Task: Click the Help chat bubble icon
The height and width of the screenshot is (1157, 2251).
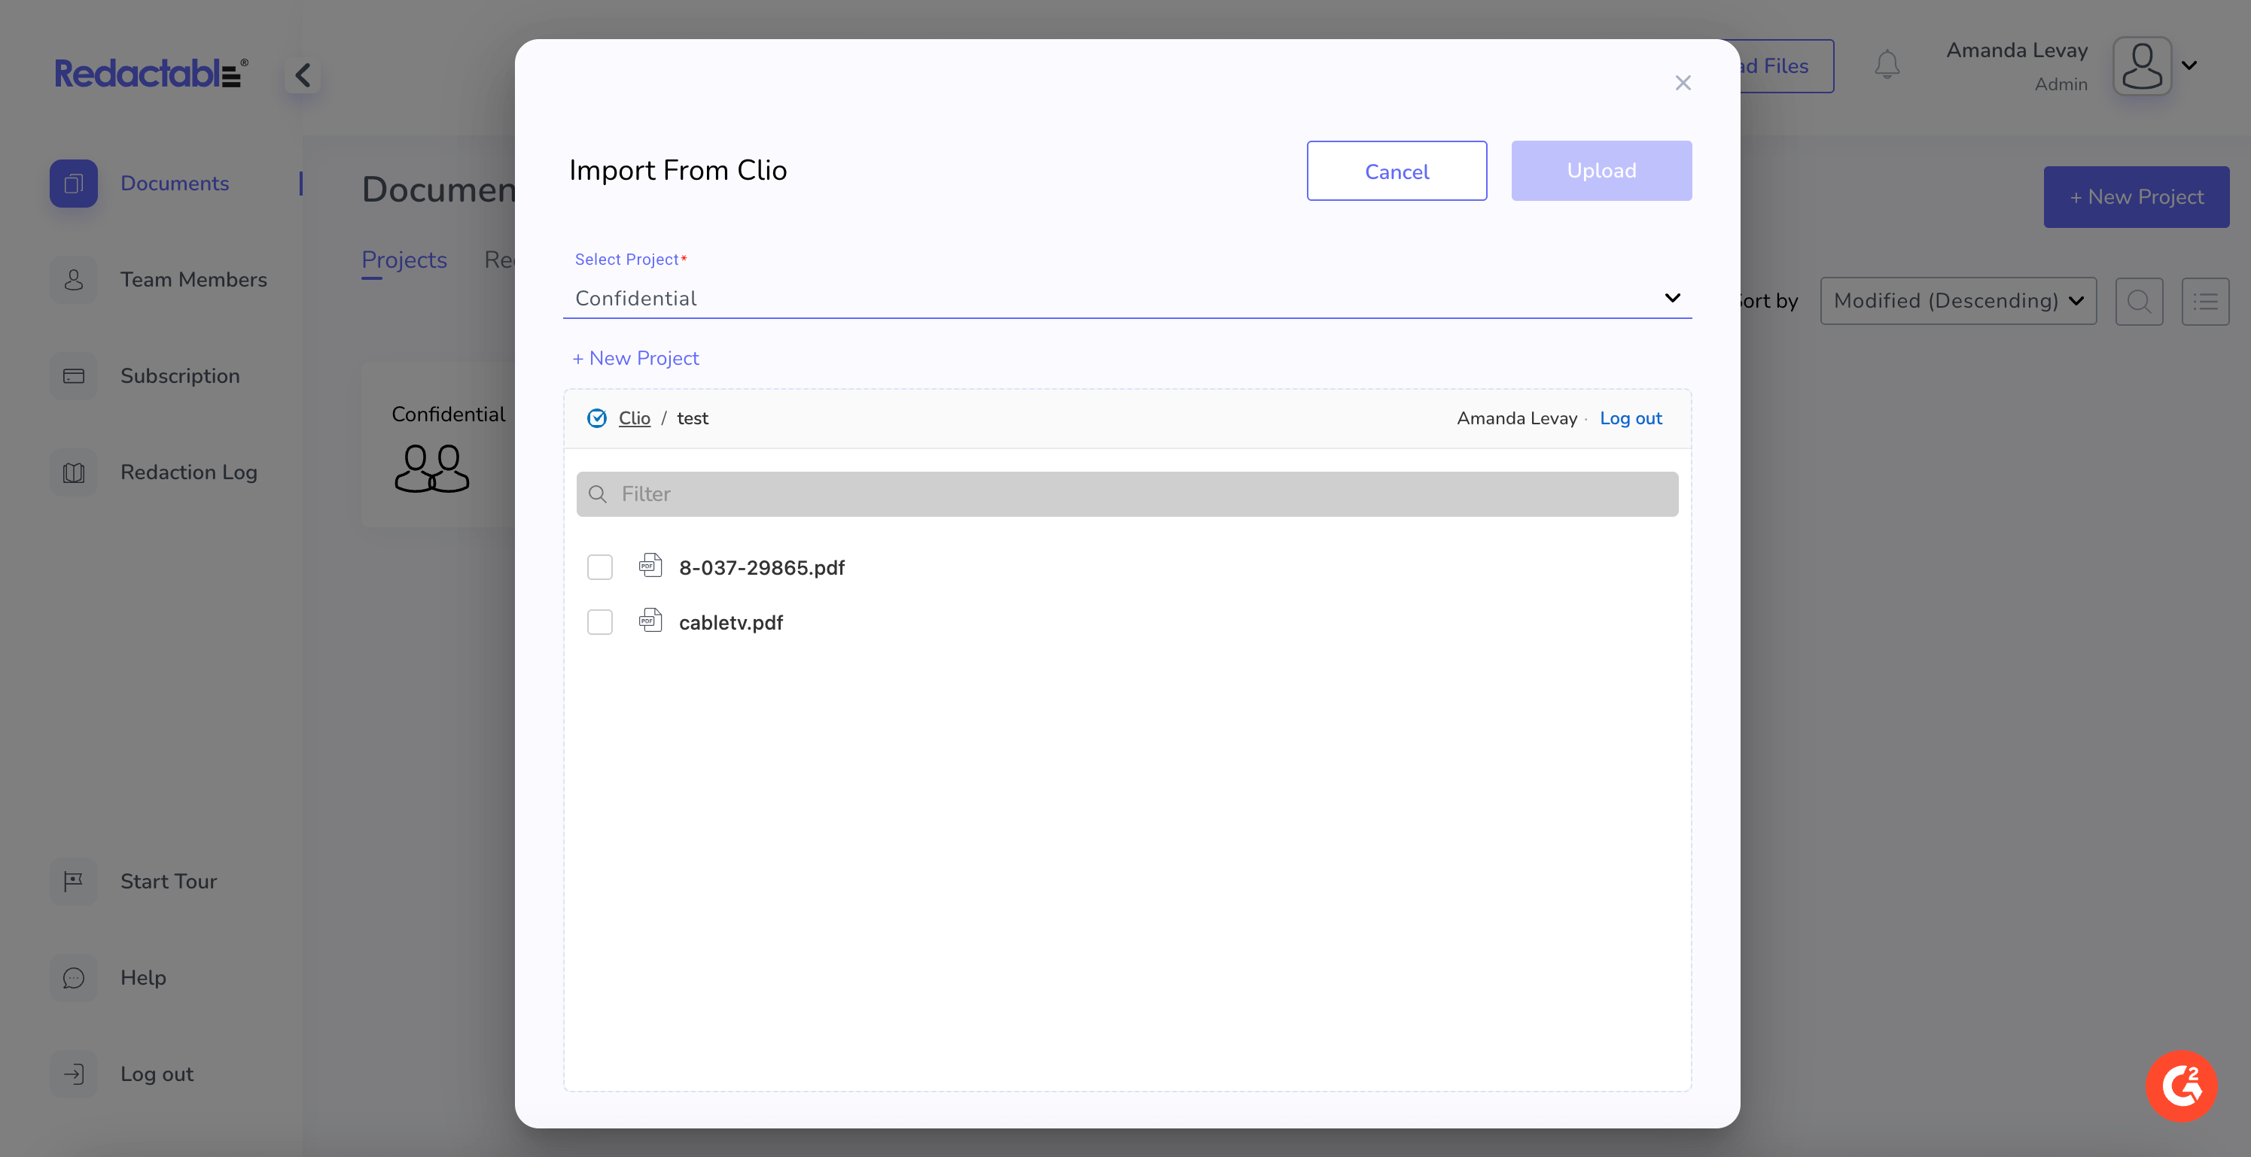Action: (x=74, y=978)
